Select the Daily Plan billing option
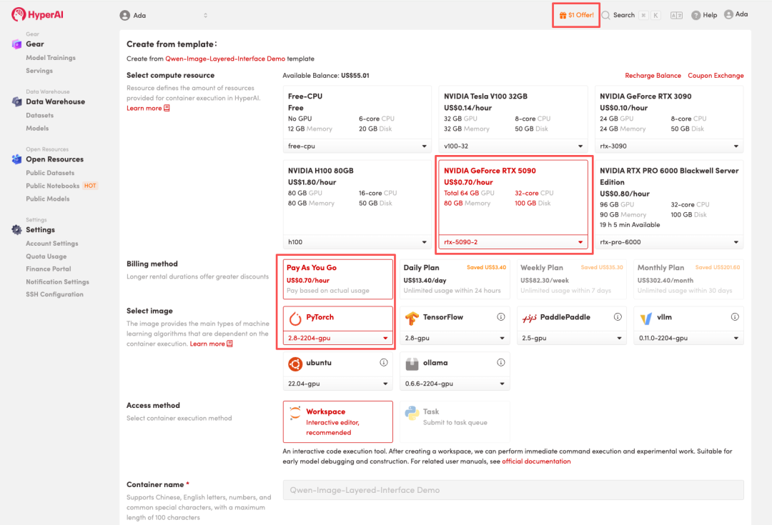772x525 pixels. [x=455, y=279]
